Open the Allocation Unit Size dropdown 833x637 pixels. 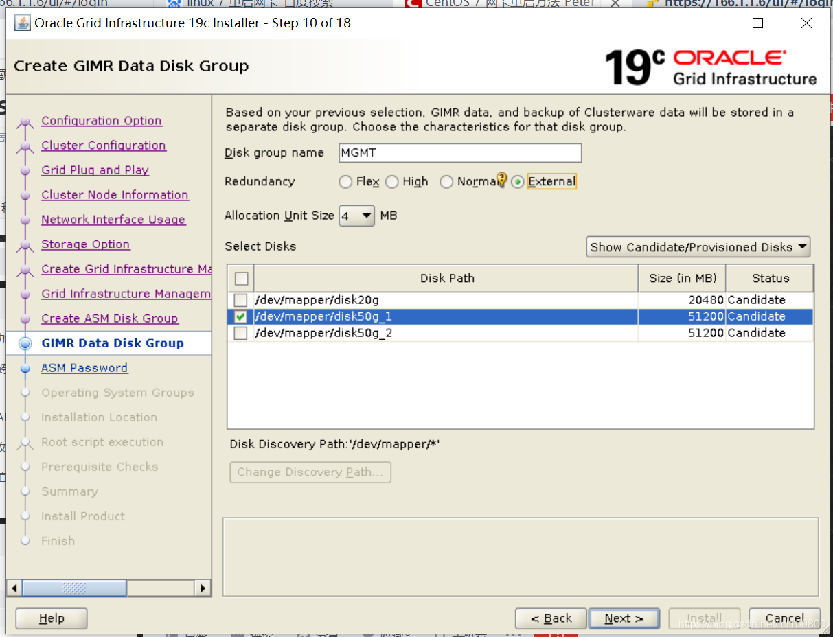356,216
